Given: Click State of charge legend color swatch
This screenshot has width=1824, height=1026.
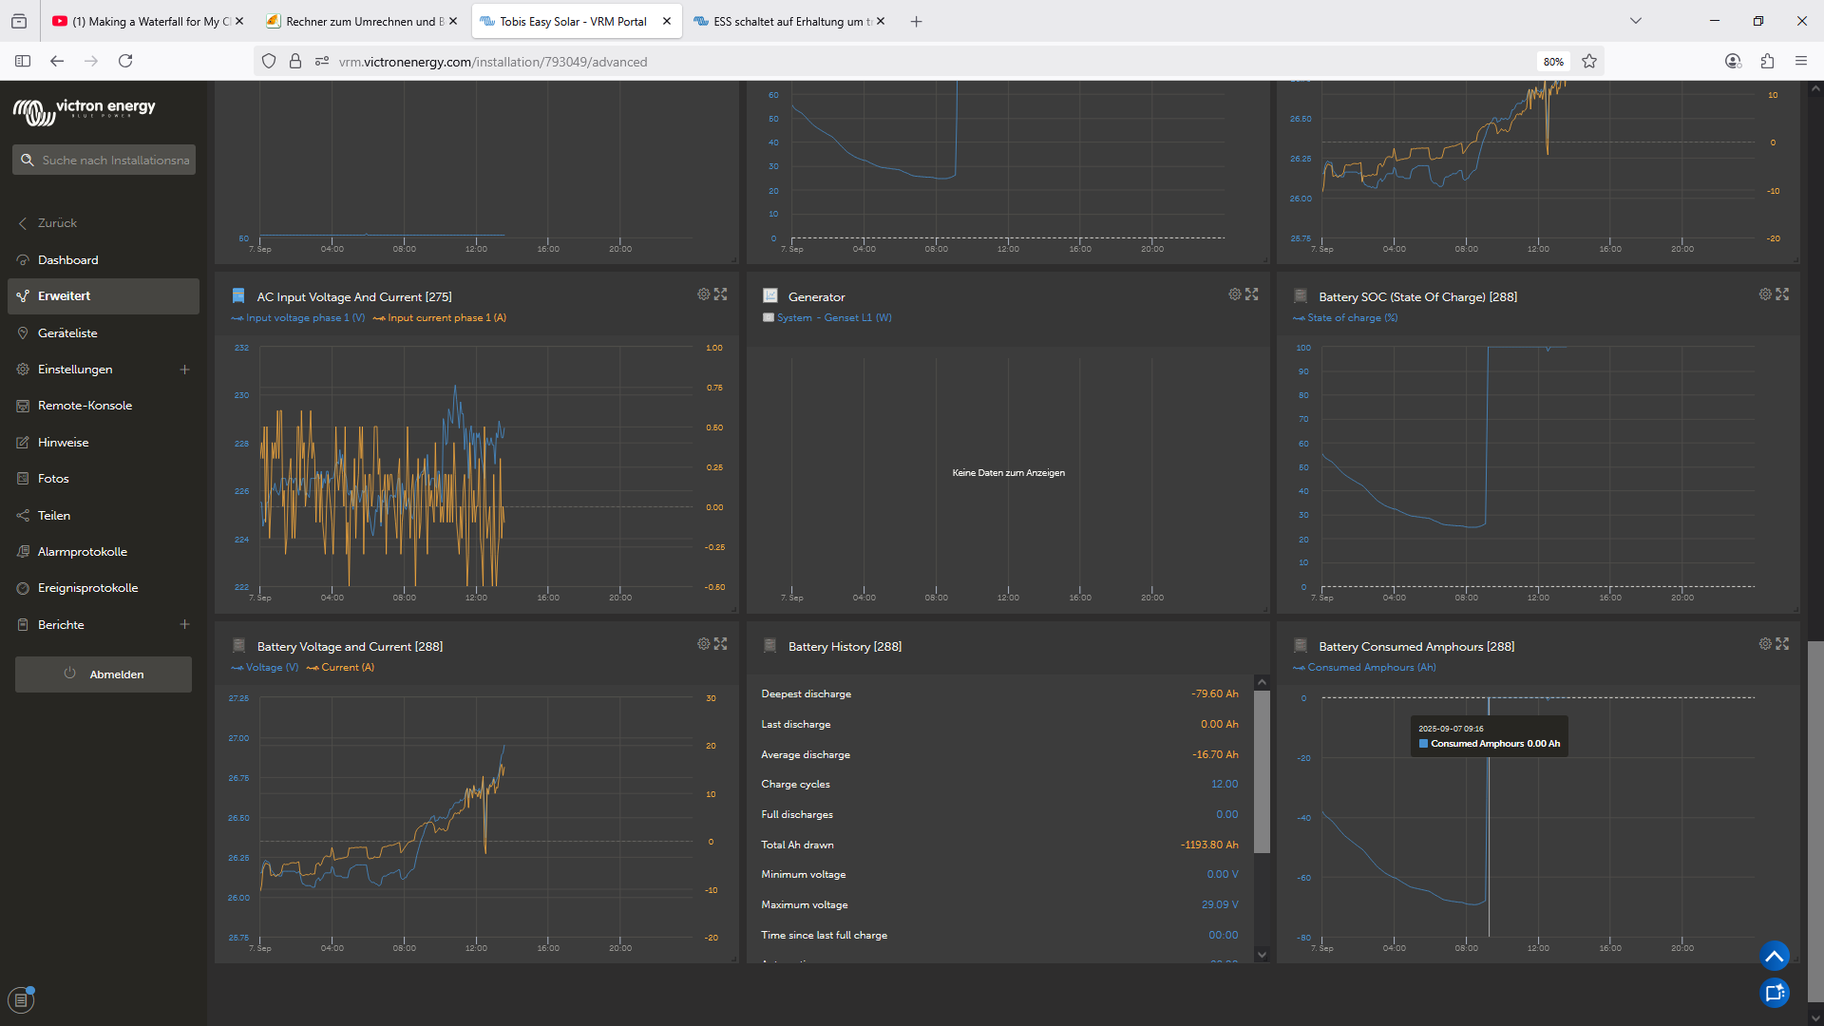Looking at the screenshot, I should tap(1299, 318).
